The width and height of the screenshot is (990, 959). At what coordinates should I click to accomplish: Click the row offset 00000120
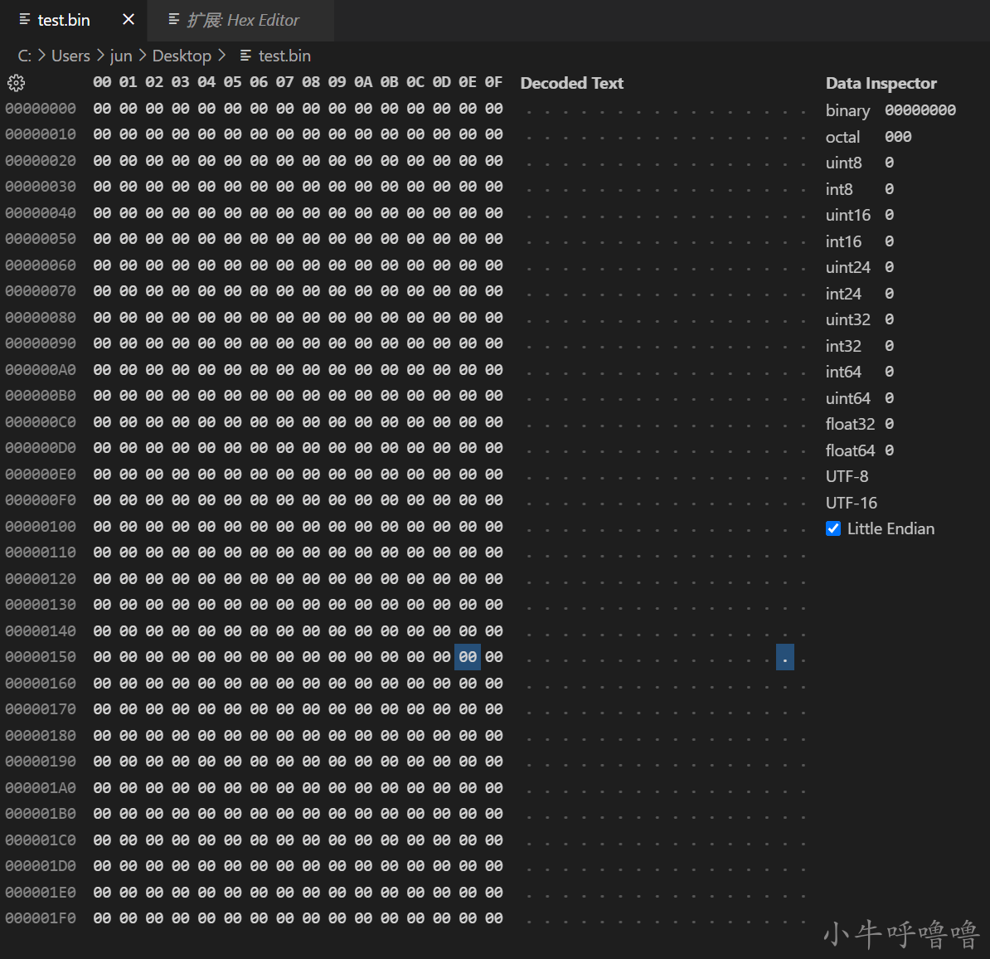tap(41, 579)
